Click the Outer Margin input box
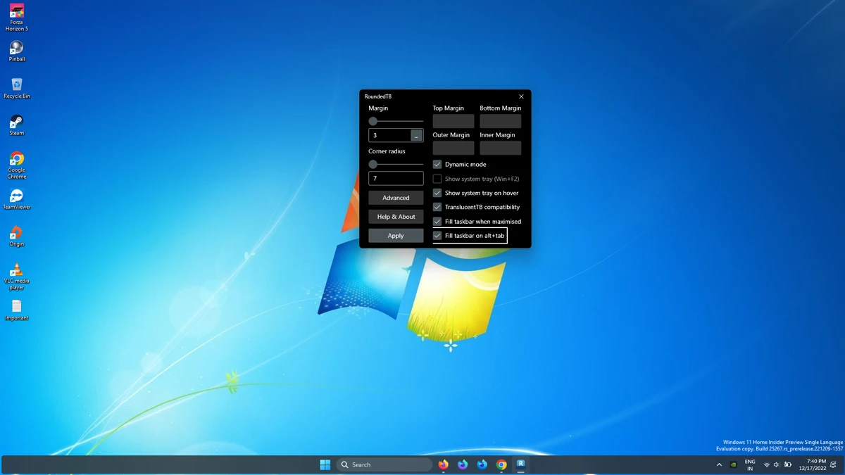 (x=453, y=148)
